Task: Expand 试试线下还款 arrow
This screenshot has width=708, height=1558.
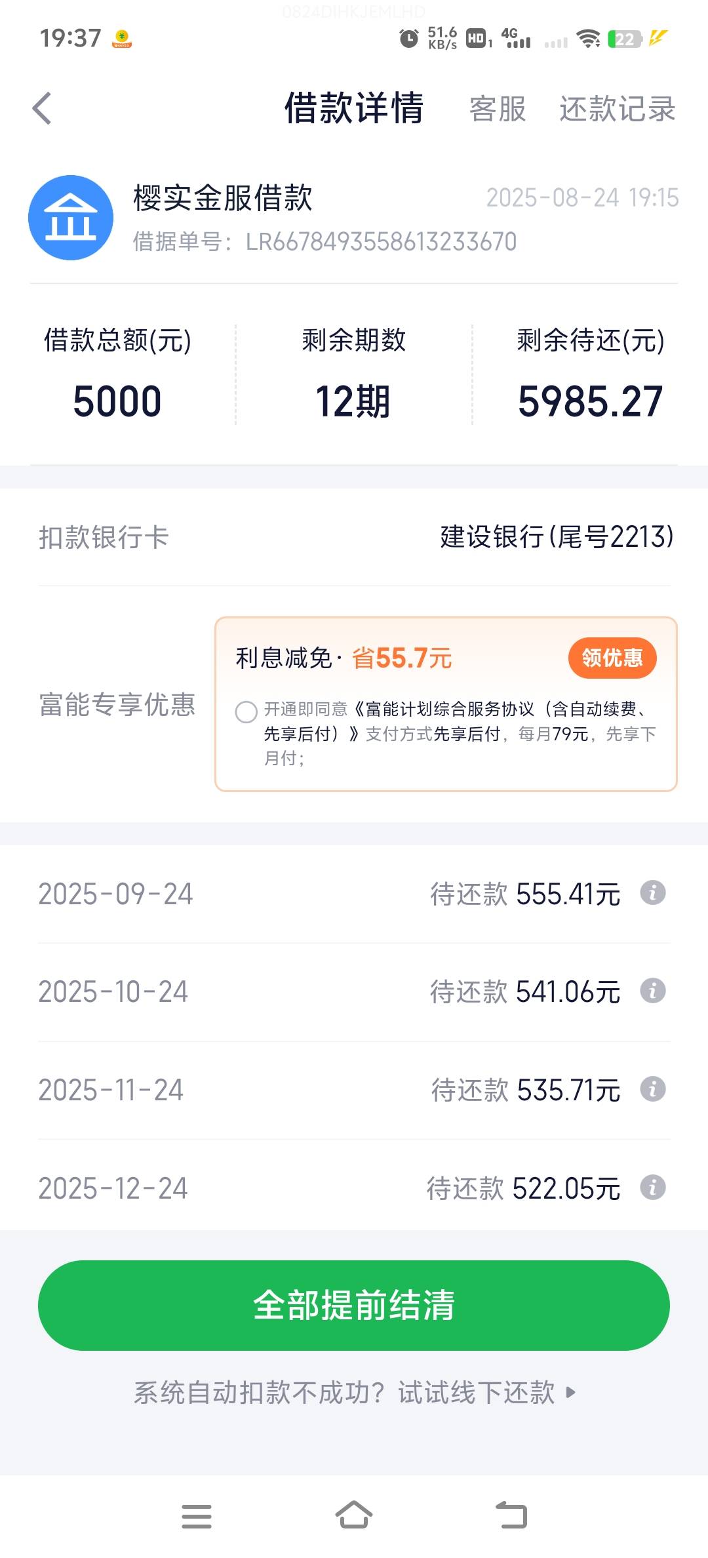Action: coord(570,1392)
